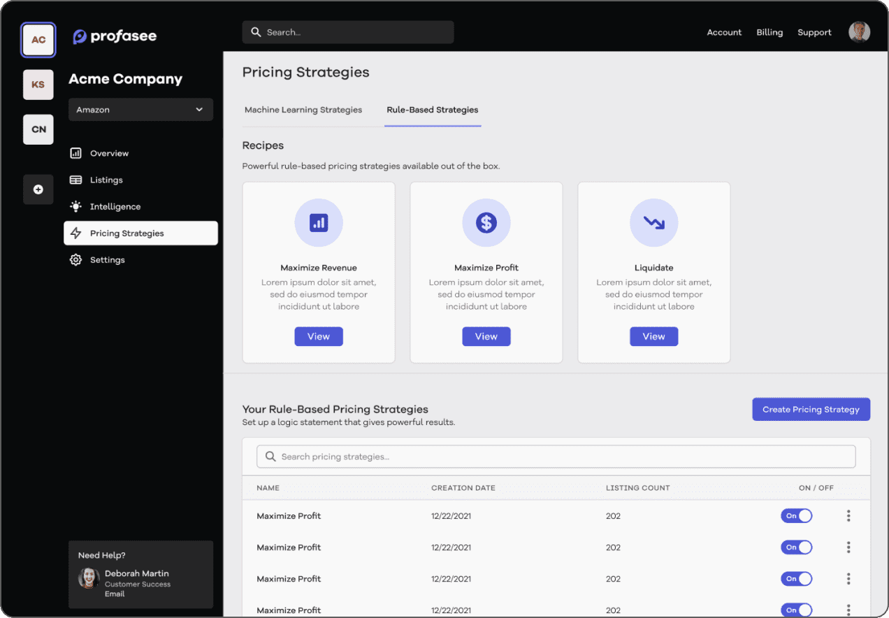View the Liquidate recipe
The image size is (889, 618).
click(x=654, y=336)
